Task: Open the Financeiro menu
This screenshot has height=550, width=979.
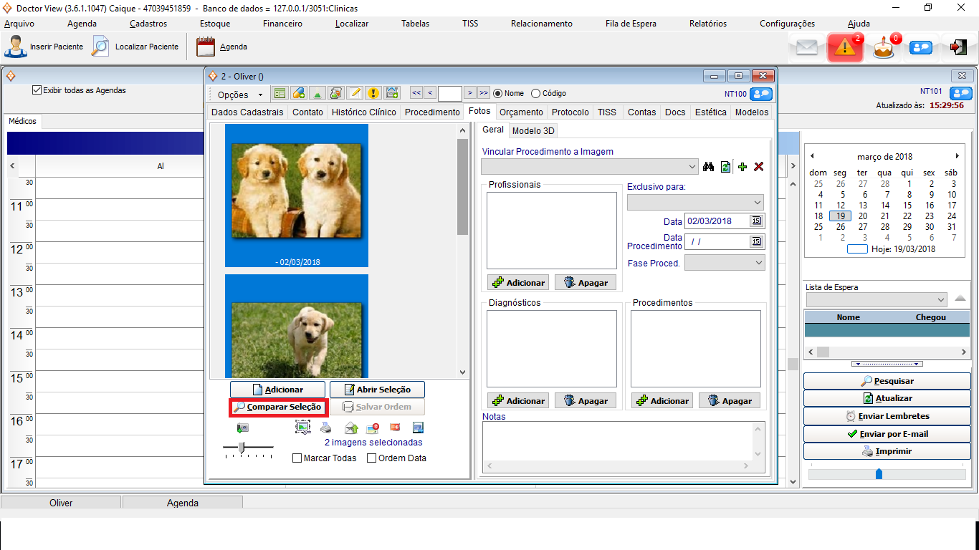Action: click(x=282, y=24)
